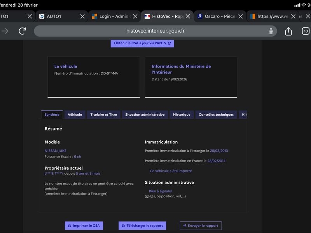Open the Situation administrative tab
The height and width of the screenshot is (233, 311).
pos(145,115)
